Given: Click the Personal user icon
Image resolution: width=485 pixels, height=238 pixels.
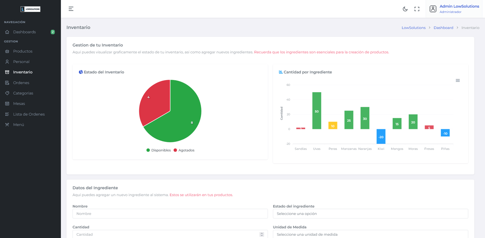Looking at the screenshot, I should tap(7, 62).
